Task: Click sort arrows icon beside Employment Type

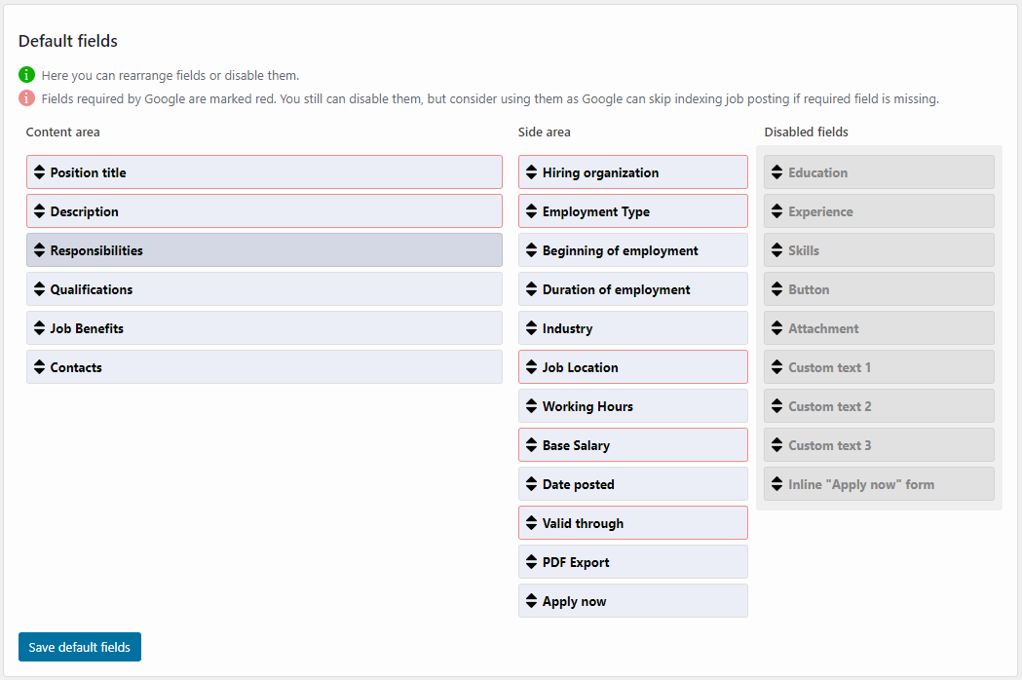Action: click(x=531, y=211)
